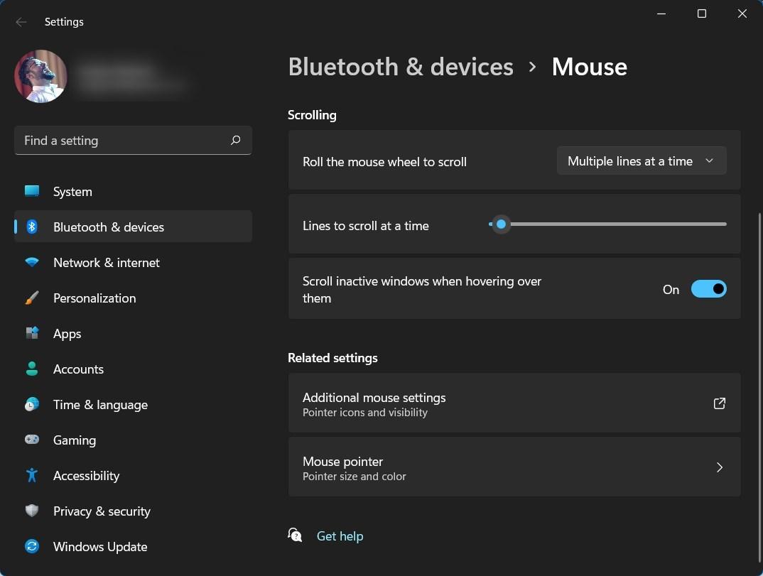Click the System monitor icon in sidebar
The width and height of the screenshot is (763, 576).
tap(32, 191)
